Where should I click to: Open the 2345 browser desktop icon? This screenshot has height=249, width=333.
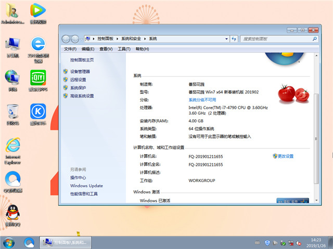38,50
